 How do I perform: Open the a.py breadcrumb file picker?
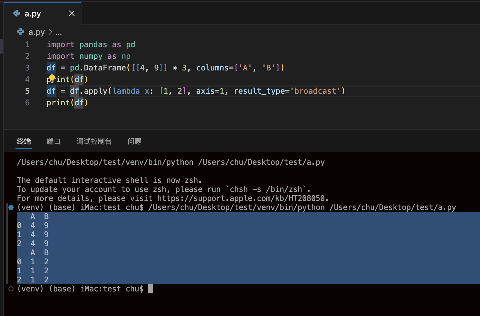pos(36,32)
